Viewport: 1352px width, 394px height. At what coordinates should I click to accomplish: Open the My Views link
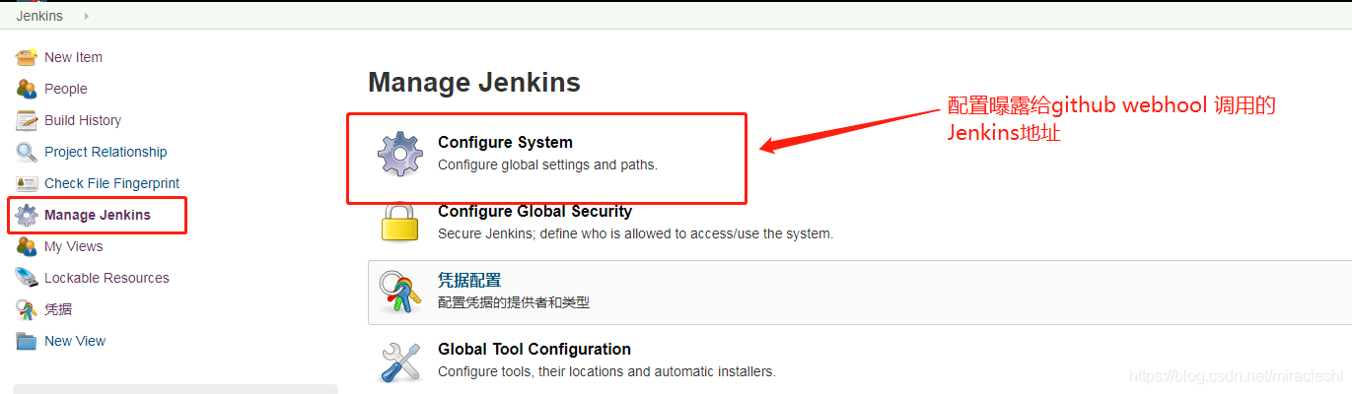click(74, 246)
